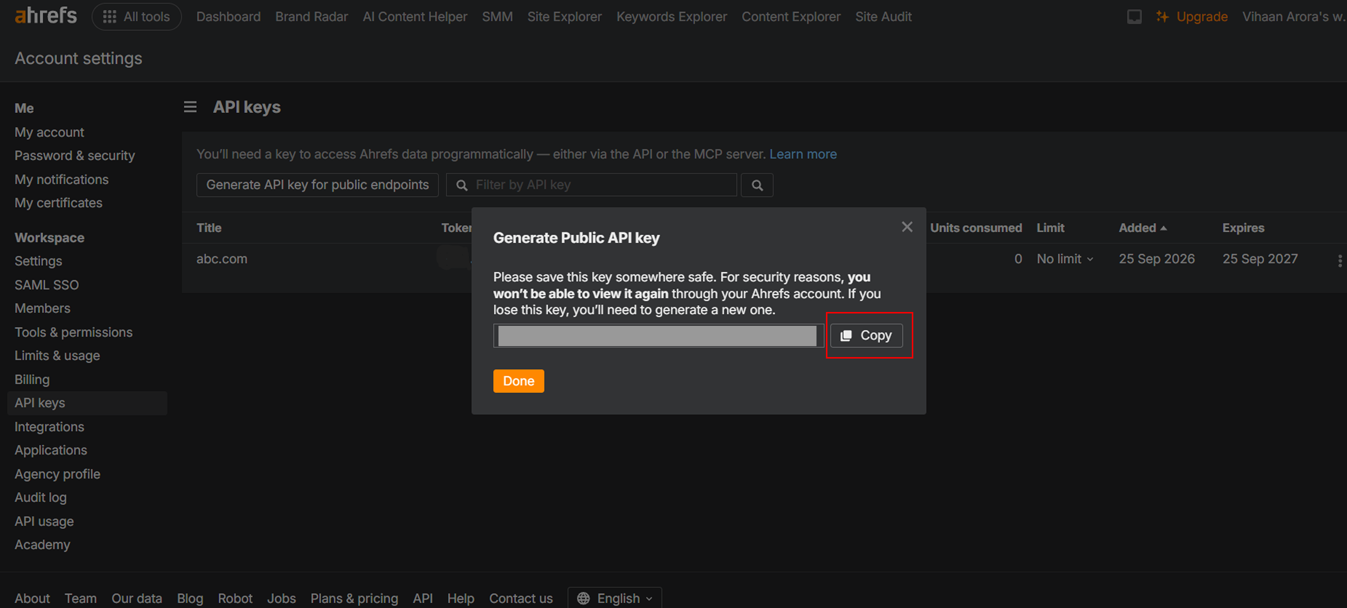Open the English language selector

coord(615,598)
